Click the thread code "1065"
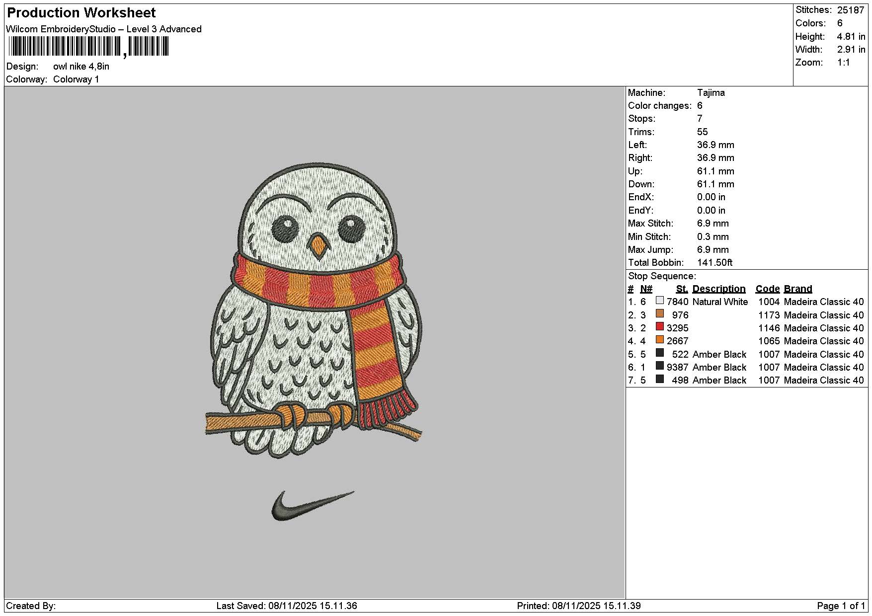 tap(769, 341)
